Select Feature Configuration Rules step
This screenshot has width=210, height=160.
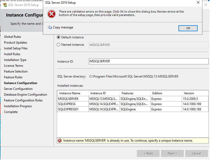pos(23,100)
